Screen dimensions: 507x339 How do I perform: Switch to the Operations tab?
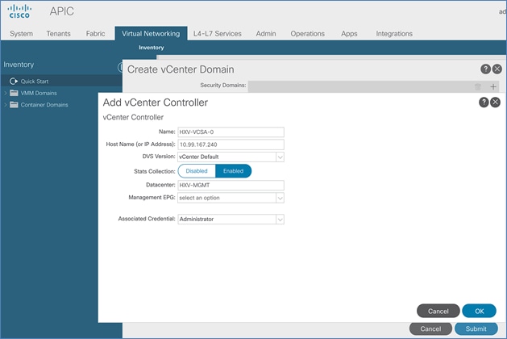(307, 34)
